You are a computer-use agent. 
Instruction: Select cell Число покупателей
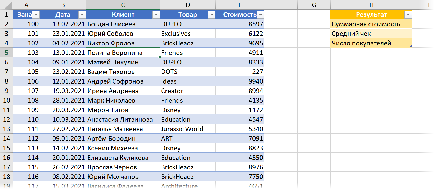point(371,43)
